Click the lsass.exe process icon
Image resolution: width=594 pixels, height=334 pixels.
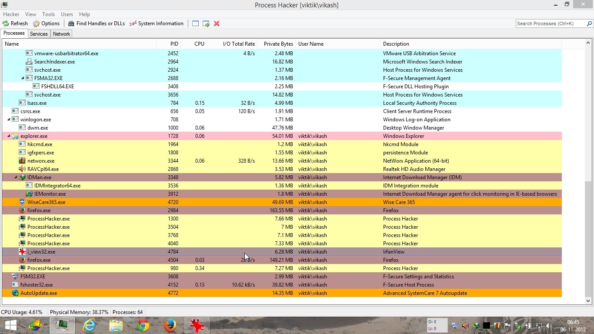click(22, 103)
